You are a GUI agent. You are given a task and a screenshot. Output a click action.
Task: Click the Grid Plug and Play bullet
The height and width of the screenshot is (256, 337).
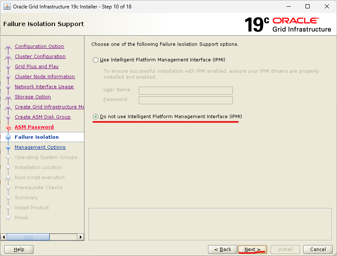[x=8, y=67]
